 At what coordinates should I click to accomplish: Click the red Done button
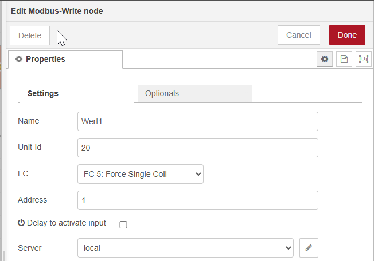[x=347, y=35]
